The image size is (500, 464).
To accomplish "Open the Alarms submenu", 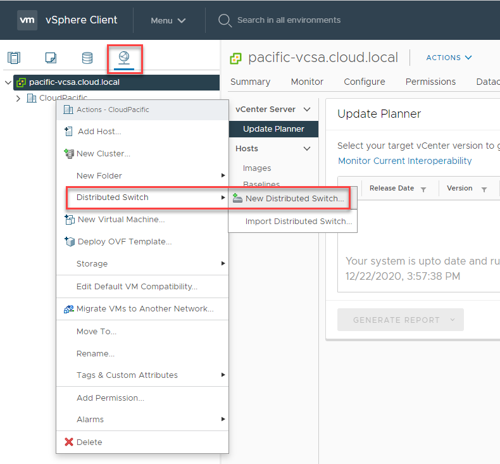I will point(223,419).
